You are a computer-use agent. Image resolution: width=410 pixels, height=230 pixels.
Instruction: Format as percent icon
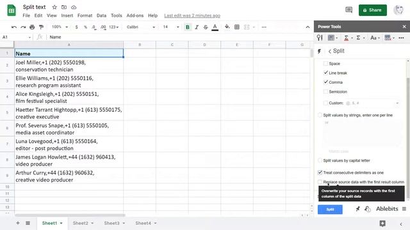[85, 27]
